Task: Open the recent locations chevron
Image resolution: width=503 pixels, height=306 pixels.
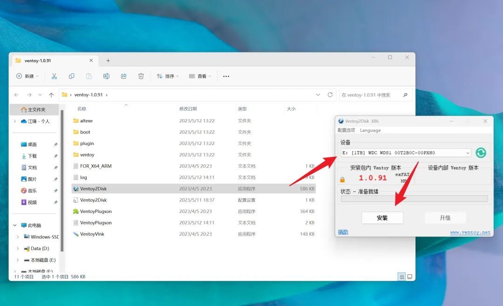Action: pos(40,95)
